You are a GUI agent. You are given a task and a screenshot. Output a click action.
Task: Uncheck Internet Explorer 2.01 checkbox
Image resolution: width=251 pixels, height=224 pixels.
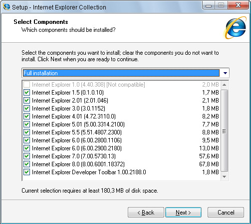pos(26,101)
